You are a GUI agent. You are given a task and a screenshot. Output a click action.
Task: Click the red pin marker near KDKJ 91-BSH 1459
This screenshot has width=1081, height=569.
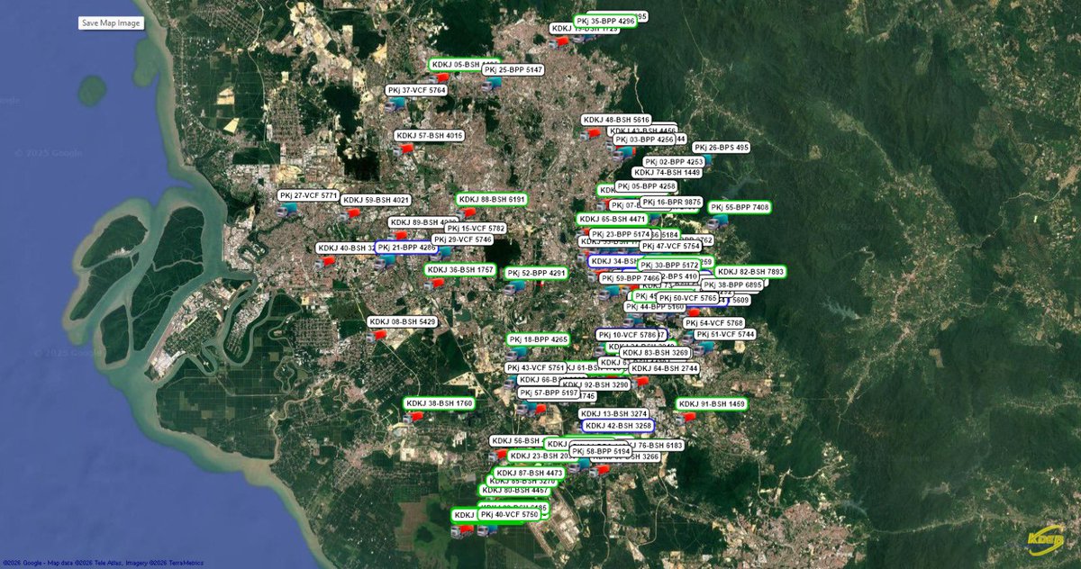pos(686,417)
